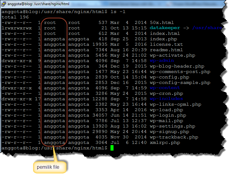Click owner 'root' on the 50x.html row
This screenshot has height=176, width=234.
point(50,23)
